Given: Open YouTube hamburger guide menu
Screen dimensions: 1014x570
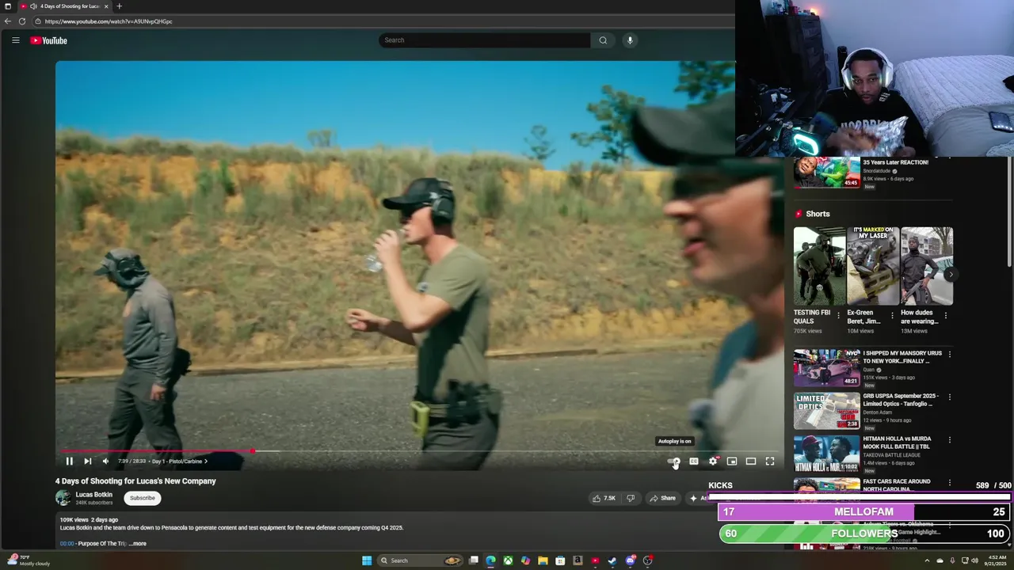Looking at the screenshot, I should click(x=15, y=40).
